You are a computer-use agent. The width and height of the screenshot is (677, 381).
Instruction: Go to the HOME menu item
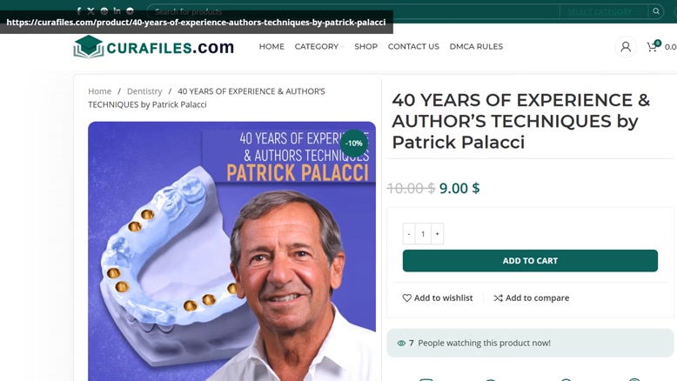point(271,47)
